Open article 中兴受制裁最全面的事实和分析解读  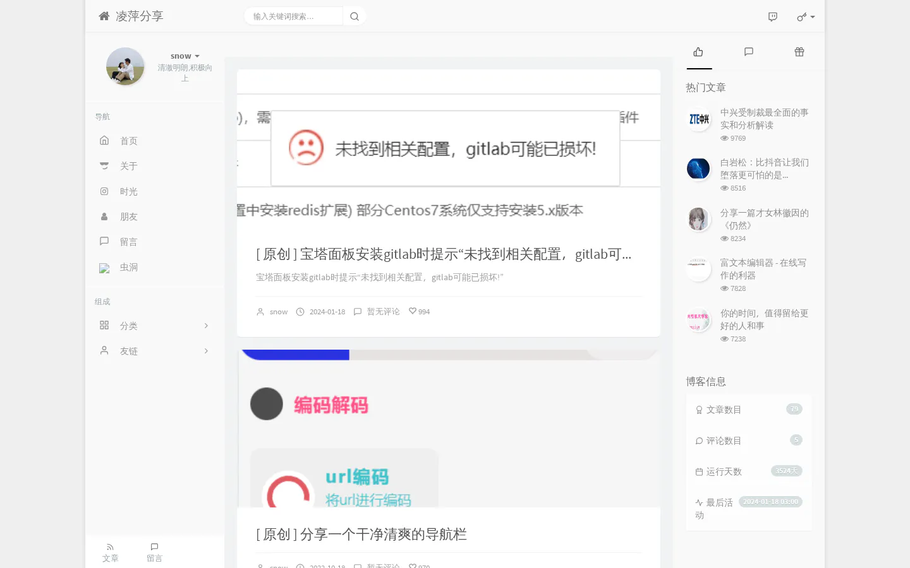pyautogui.click(x=765, y=119)
